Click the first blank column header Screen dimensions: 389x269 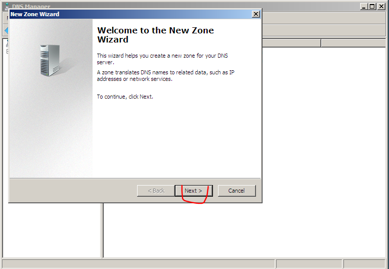click(x=291, y=43)
